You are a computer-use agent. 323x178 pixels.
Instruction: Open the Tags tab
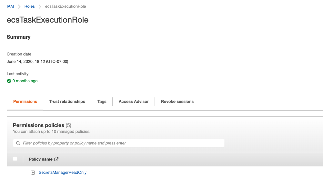102,102
